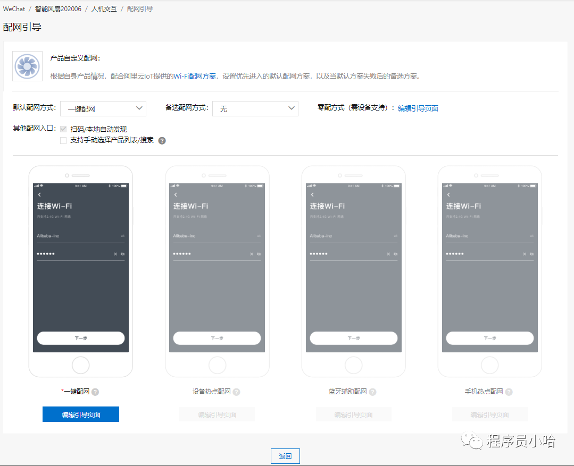Expand 备选配网方式 dropdown
574x466 pixels.
click(x=255, y=108)
